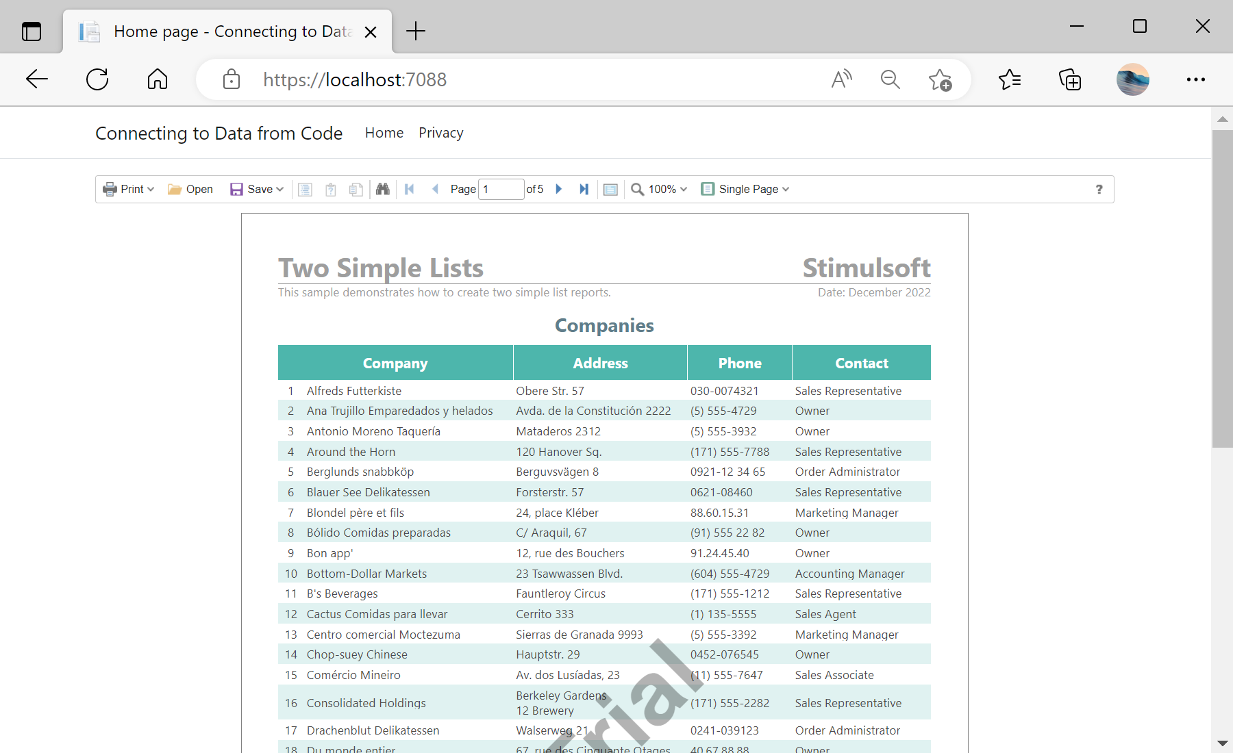The image size is (1233, 753).
Task: Click the Parameters panel icon
Action: (x=331, y=190)
